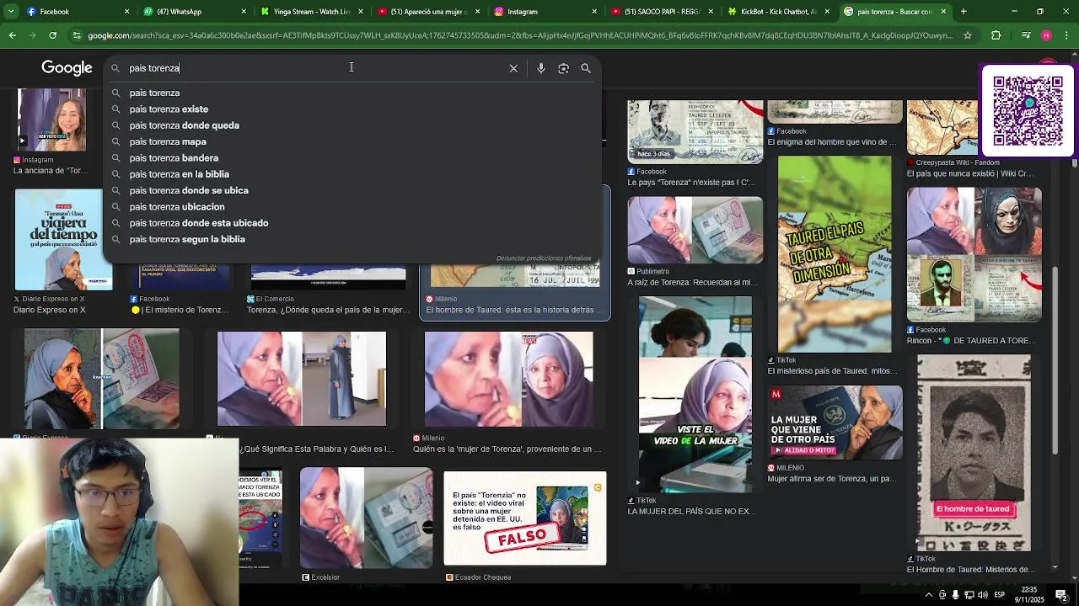This screenshot has width=1079, height=606.
Task: Open a new browser tab
Action: 964,12
